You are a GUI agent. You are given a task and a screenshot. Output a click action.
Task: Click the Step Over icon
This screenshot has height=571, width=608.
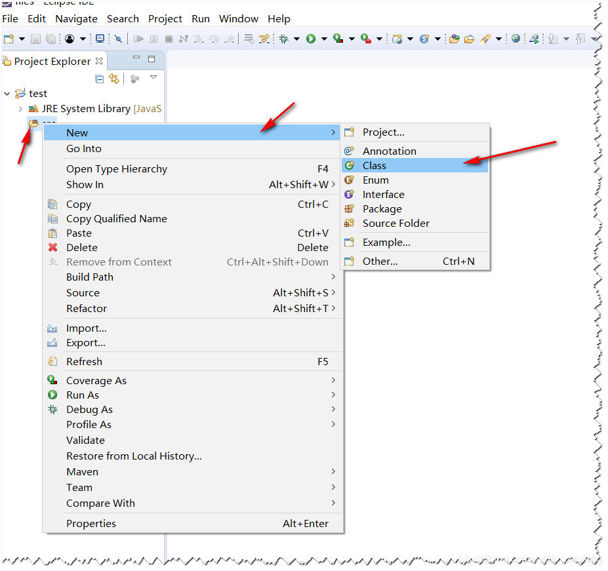[214, 39]
